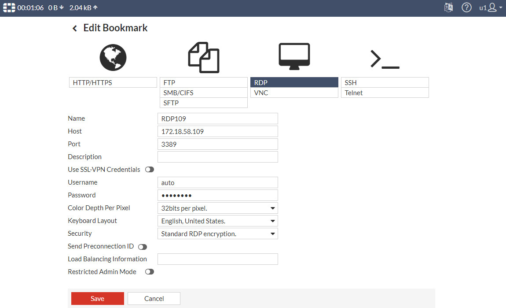The width and height of the screenshot is (506, 308).
Task: Select the web browser globe icon
Action: tap(113, 57)
